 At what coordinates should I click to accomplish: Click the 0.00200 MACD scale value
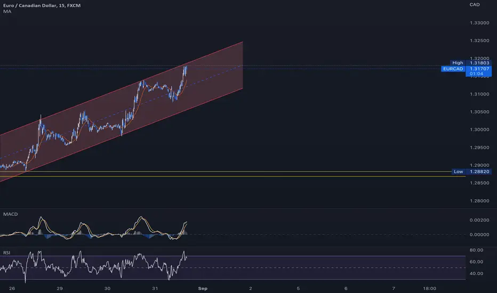click(x=479, y=220)
